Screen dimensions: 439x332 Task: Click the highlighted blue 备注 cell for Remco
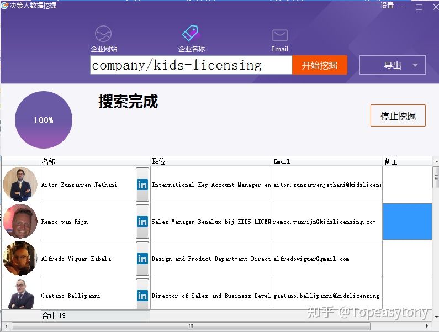(x=407, y=222)
